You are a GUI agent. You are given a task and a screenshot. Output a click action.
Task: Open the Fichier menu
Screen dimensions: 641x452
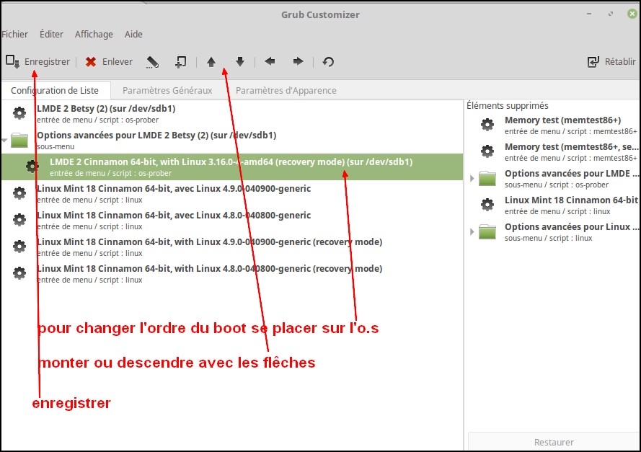15,34
